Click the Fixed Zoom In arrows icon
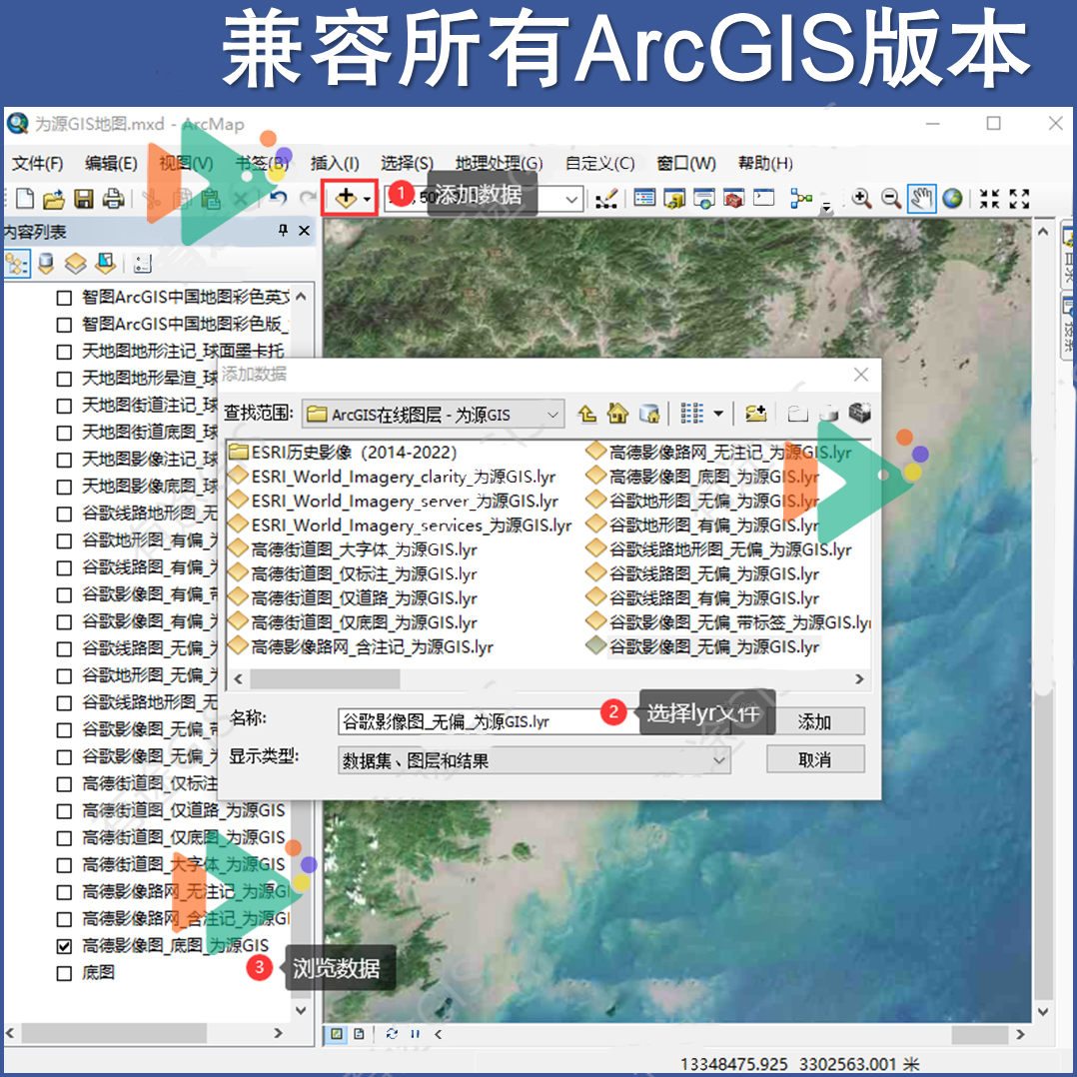1077x1077 pixels. [x=989, y=199]
